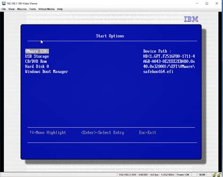Click the last green padlock status icon
Image resolution: width=223 pixels, height=177 pixels.
click(219, 175)
